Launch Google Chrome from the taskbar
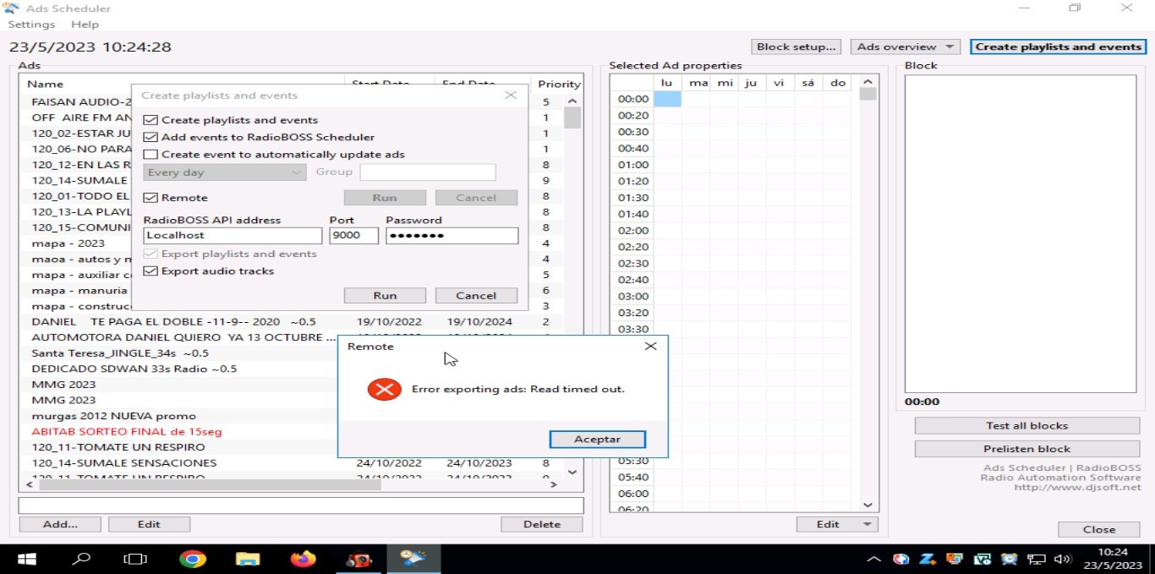The width and height of the screenshot is (1155, 574). coord(193,559)
